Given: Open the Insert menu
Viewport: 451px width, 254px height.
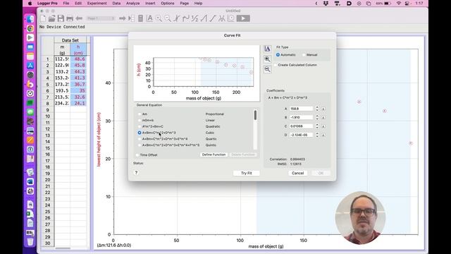Looking at the screenshot, I should click(150, 4).
